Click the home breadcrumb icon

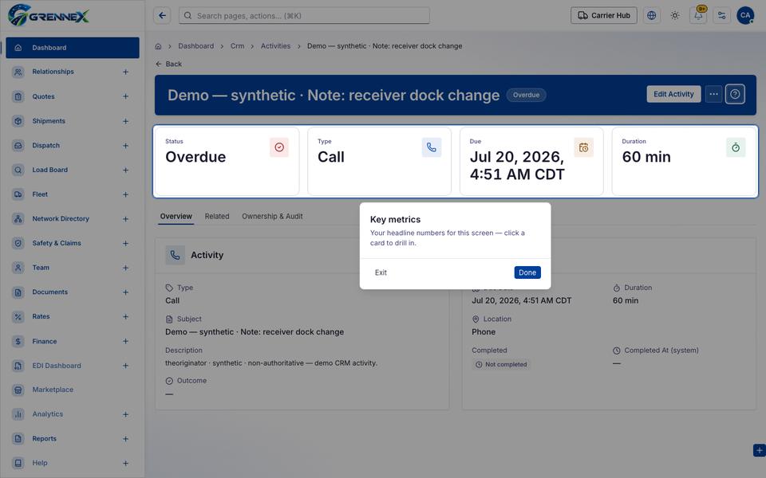click(158, 46)
